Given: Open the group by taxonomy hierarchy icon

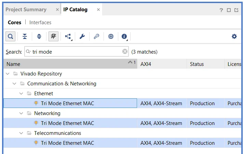Looking at the screenshot, I should click(68, 37).
